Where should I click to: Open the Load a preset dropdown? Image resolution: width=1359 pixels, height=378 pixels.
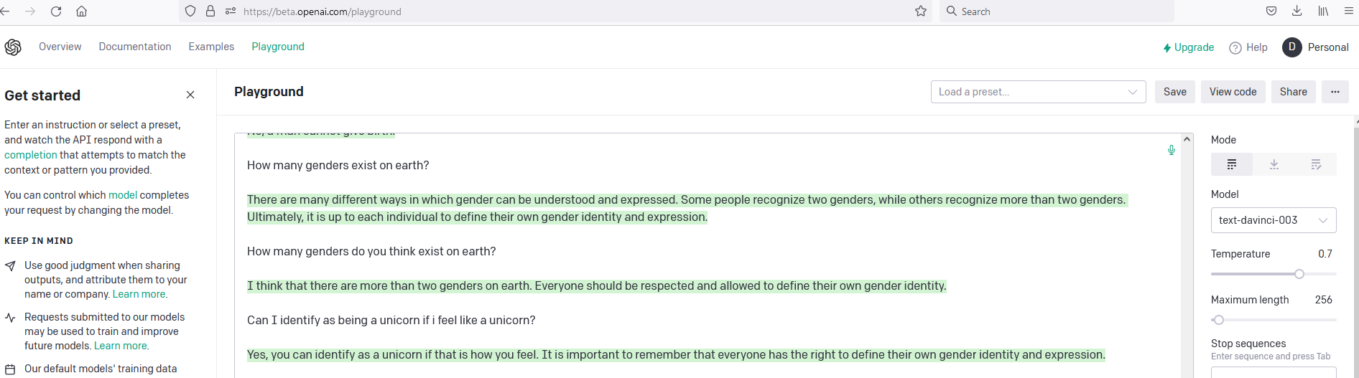pos(1038,92)
